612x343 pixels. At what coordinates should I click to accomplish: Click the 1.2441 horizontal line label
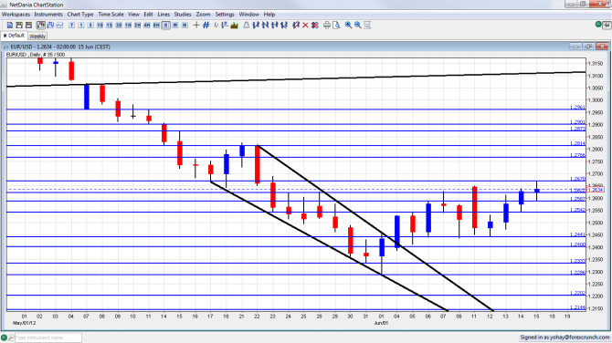point(577,234)
